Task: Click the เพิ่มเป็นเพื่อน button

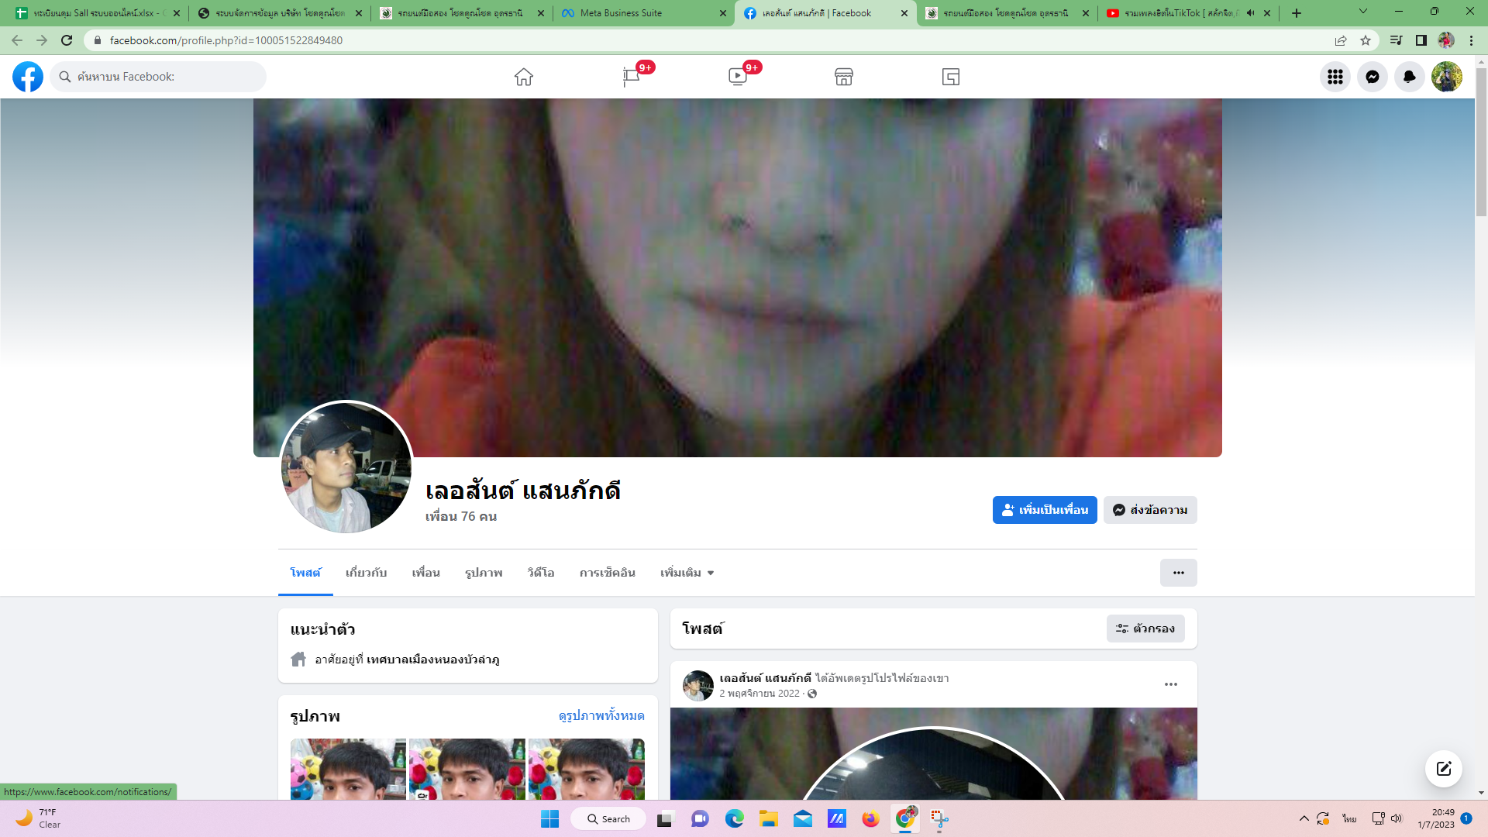Action: 1045,510
